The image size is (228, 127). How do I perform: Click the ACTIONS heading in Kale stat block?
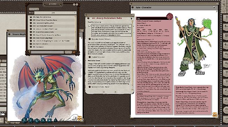point(139,94)
